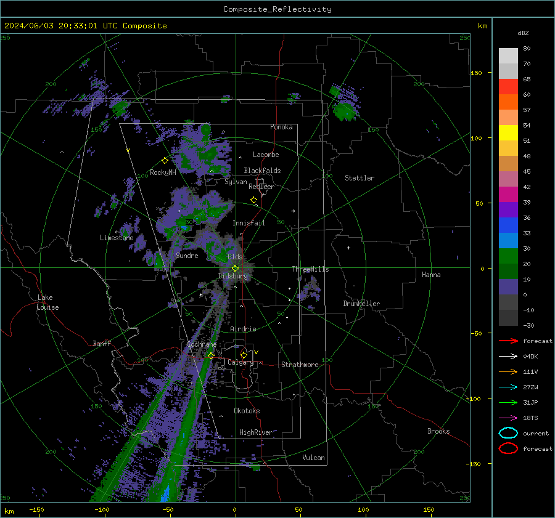
Task: Click the RockyMH label
Action: (163, 172)
